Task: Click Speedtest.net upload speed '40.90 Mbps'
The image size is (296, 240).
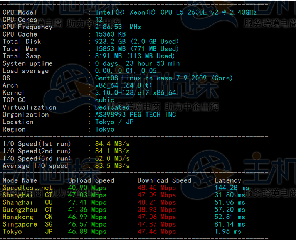Action: (x=87, y=188)
